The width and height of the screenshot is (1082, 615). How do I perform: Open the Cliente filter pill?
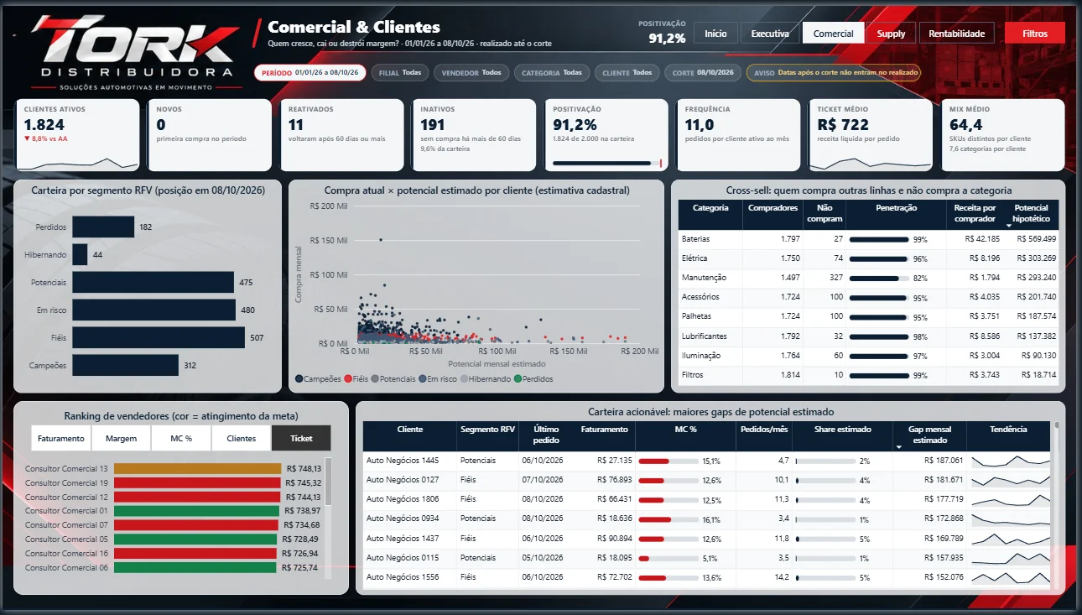coord(627,73)
